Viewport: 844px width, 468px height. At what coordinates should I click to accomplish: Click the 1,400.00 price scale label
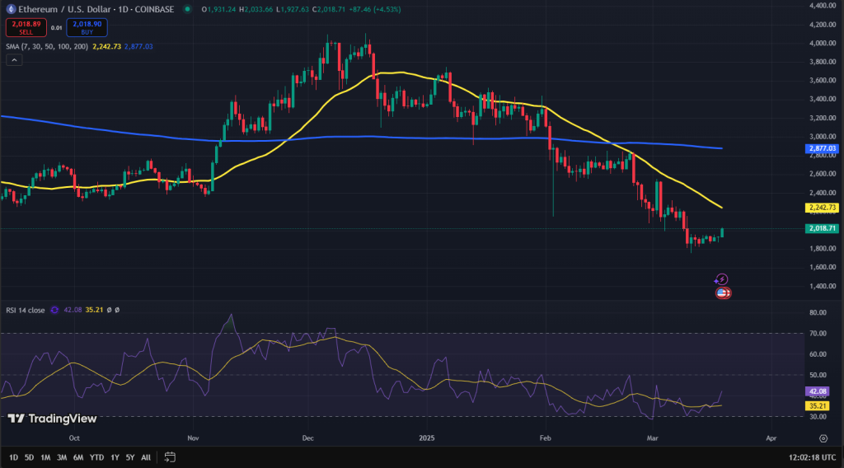click(x=823, y=286)
